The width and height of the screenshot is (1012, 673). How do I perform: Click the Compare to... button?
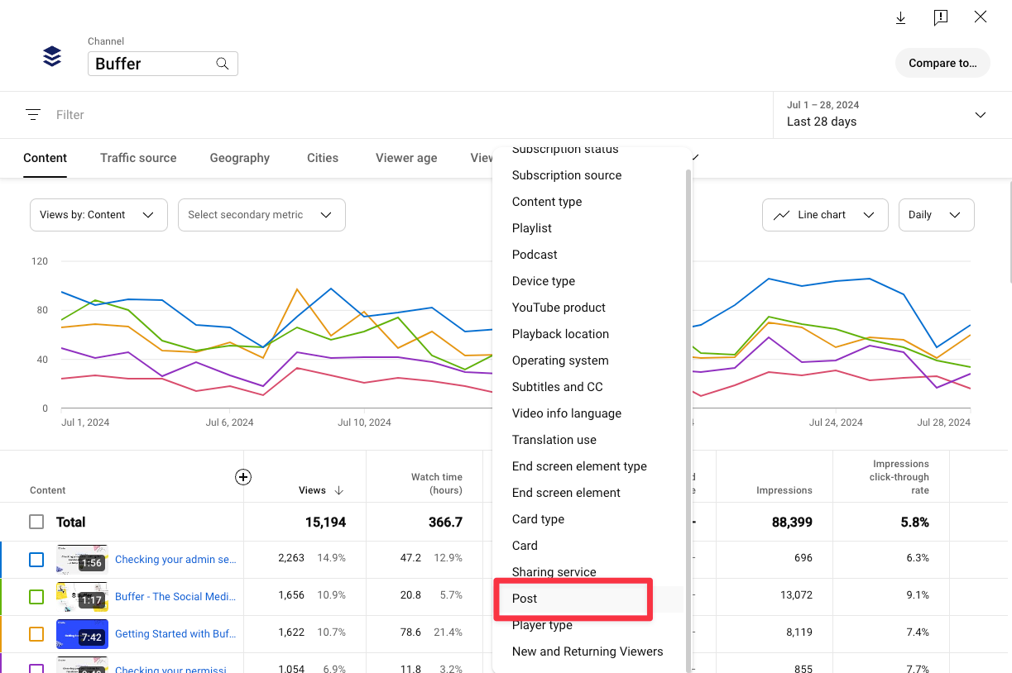coord(942,63)
